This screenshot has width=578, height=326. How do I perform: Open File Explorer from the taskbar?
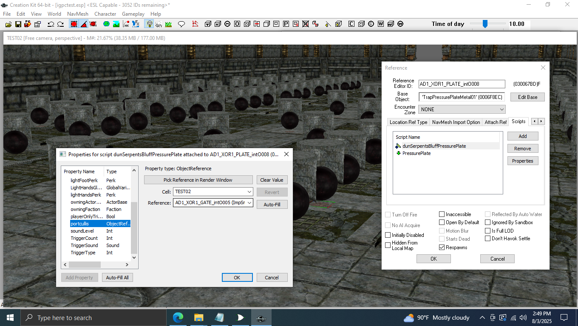[198, 318]
